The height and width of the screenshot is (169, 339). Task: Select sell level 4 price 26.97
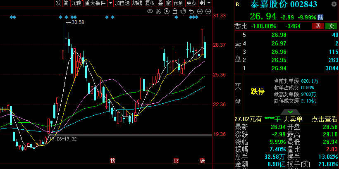click(x=279, y=43)
